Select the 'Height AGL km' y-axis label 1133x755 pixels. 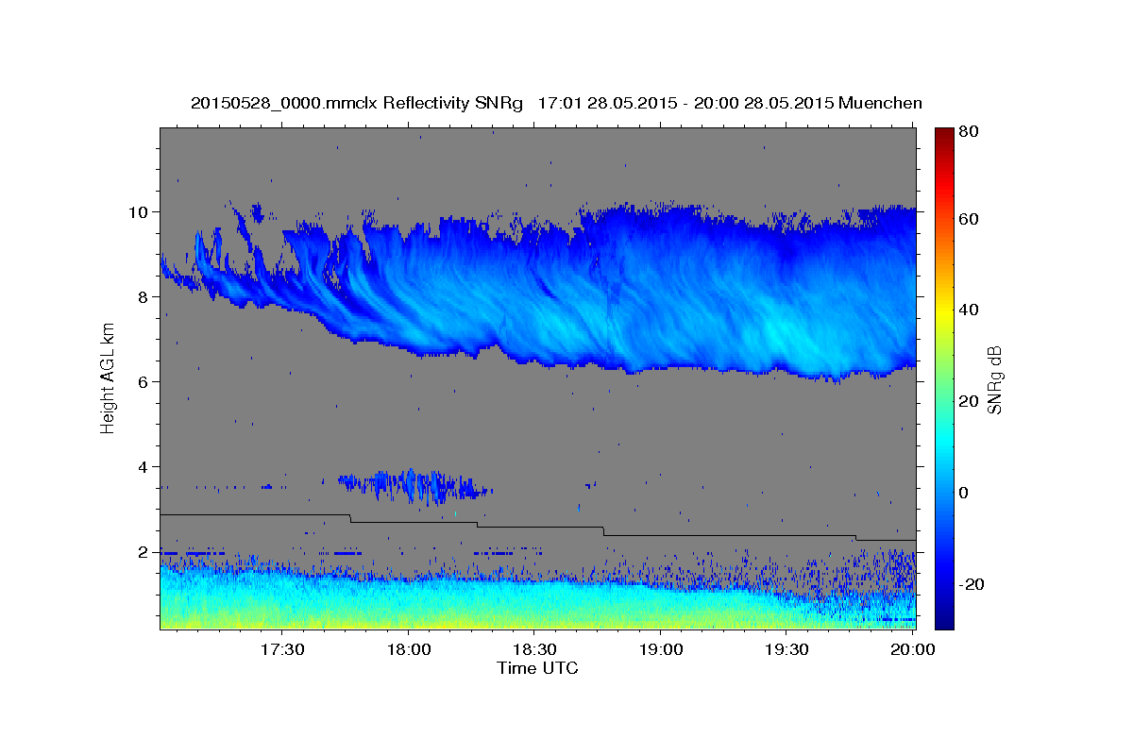pos(109,379)
